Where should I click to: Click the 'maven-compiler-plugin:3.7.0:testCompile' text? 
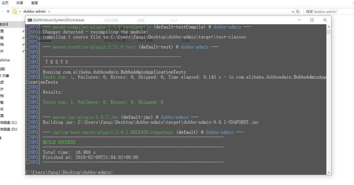pos(102,27)
